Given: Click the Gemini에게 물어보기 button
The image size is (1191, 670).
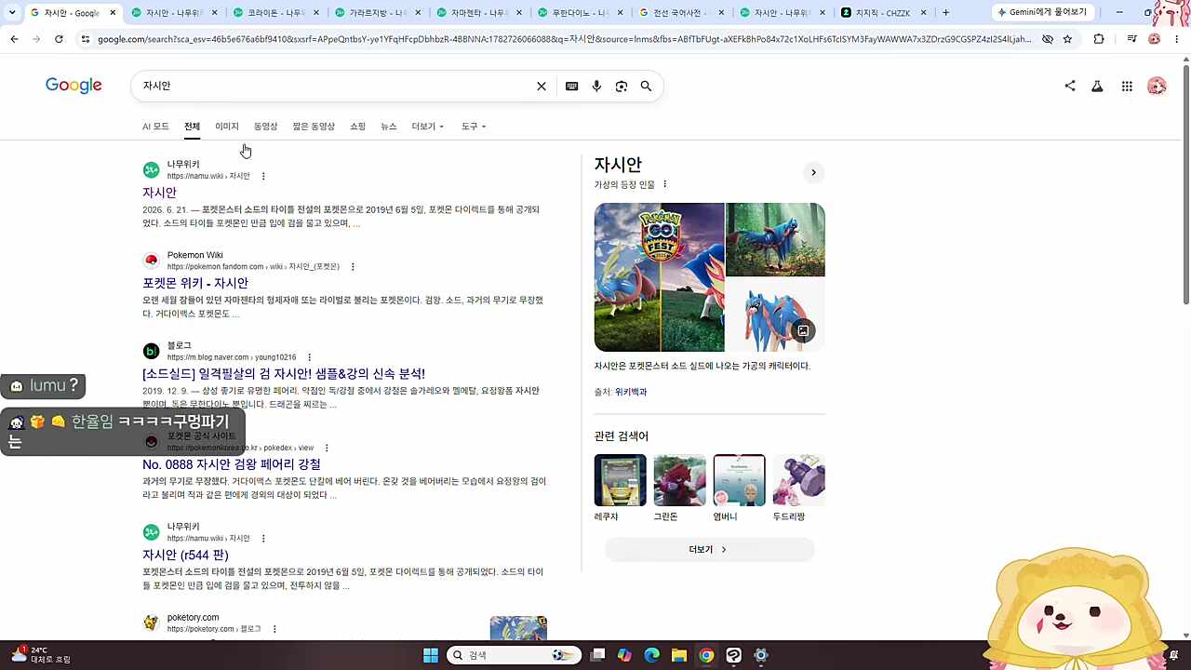Looking at the screenshot, I should click(x=1044, y=13).
